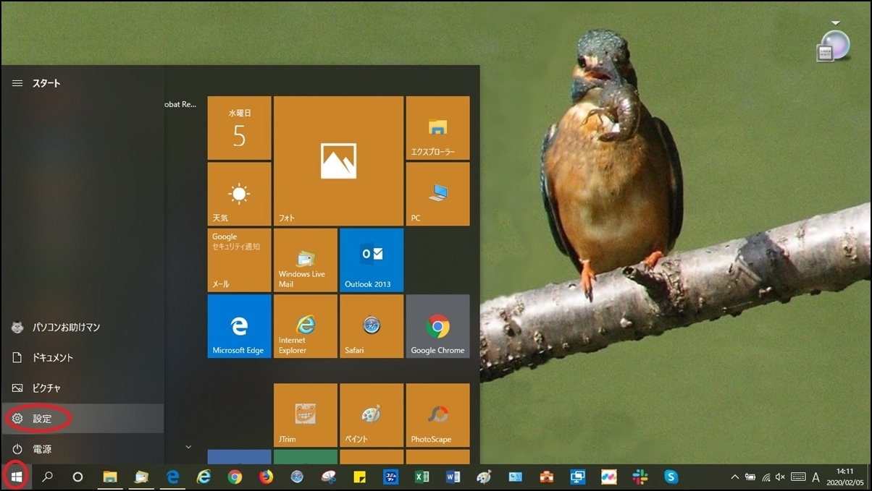Viewport: 872px width, 491px height.
Task: Launch the PhotoScape tile
Action: (x=437, y=415)
